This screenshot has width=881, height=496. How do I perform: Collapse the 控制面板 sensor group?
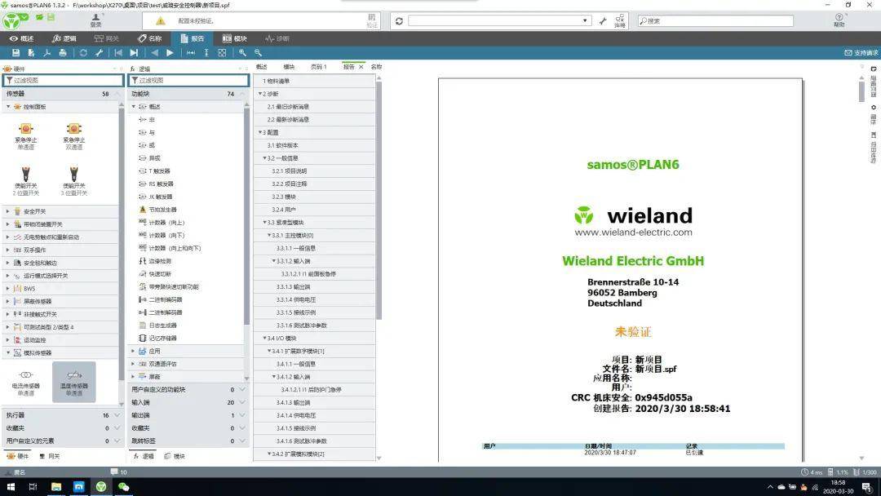8,107
